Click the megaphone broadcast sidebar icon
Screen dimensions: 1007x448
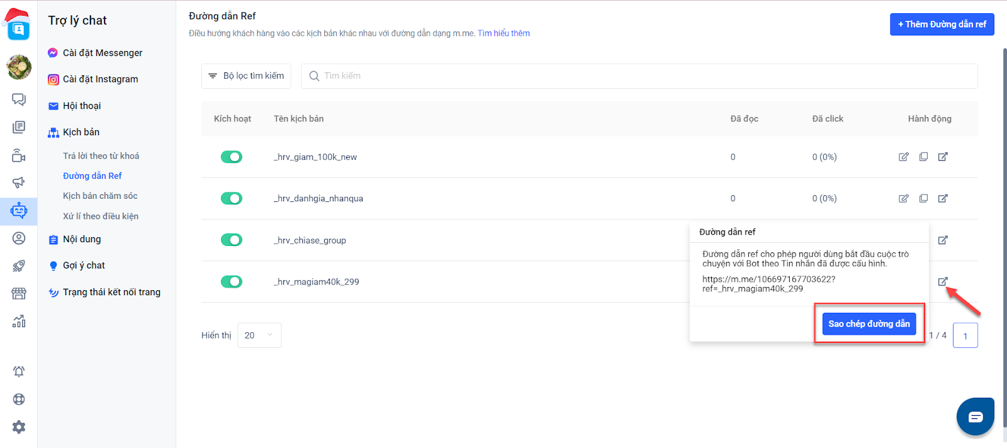coord(19,182)
